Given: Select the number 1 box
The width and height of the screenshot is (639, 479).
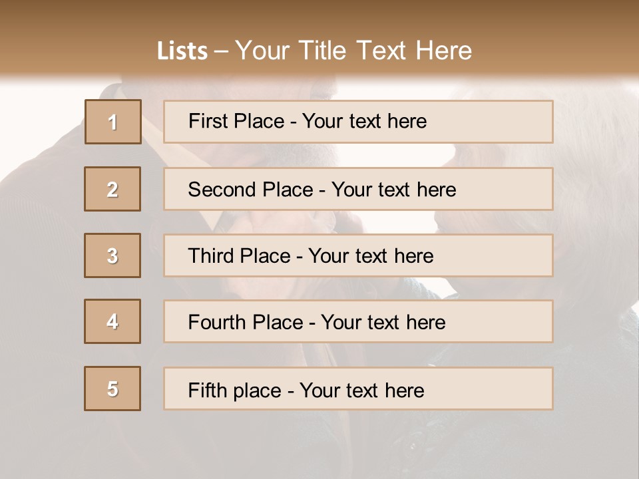Looking at the screenshot, I should (112, 122).
